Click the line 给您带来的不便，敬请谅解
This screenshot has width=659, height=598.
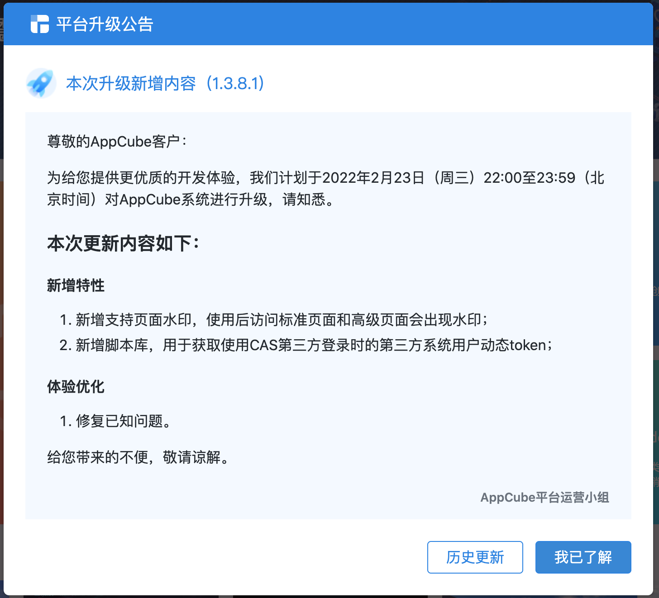pyautogui.click(x=138, y=457)
